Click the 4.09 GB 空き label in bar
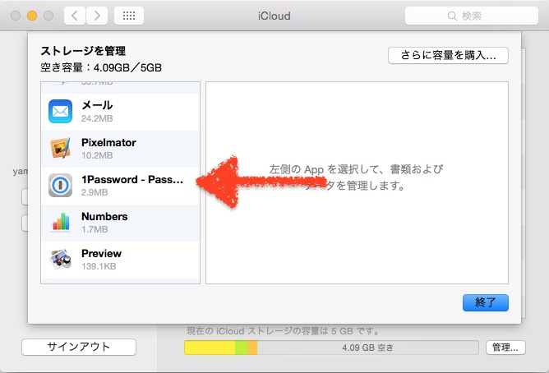The image size is (549, 373). (x=367, y=348)
